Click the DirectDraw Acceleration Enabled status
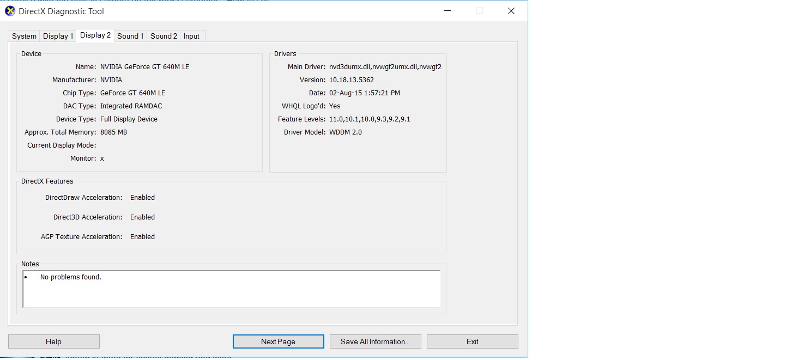The width and height of the screenshot is (786, 360). [142, 198]
